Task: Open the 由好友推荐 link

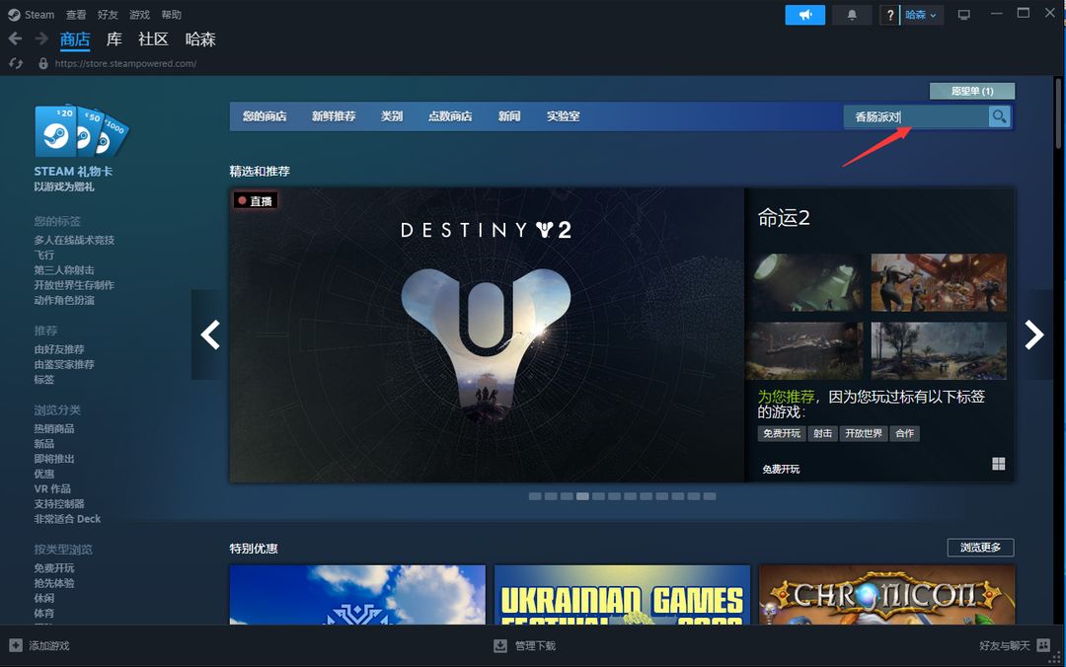Action: (x=59, y=349)
